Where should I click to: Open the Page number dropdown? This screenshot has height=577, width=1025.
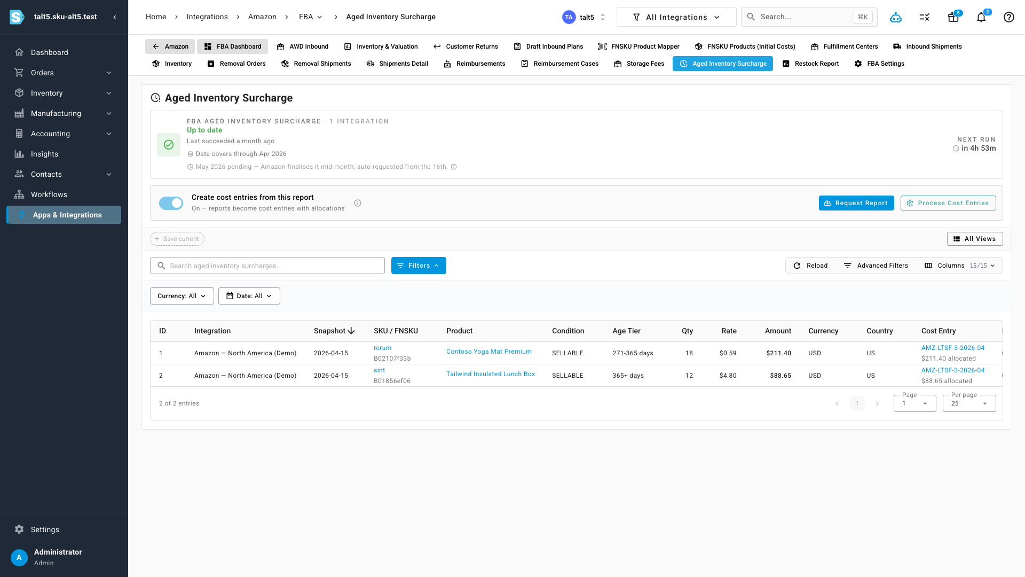914,403
